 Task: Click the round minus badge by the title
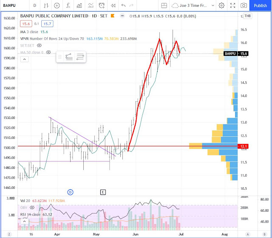click(x=122, y=16)
